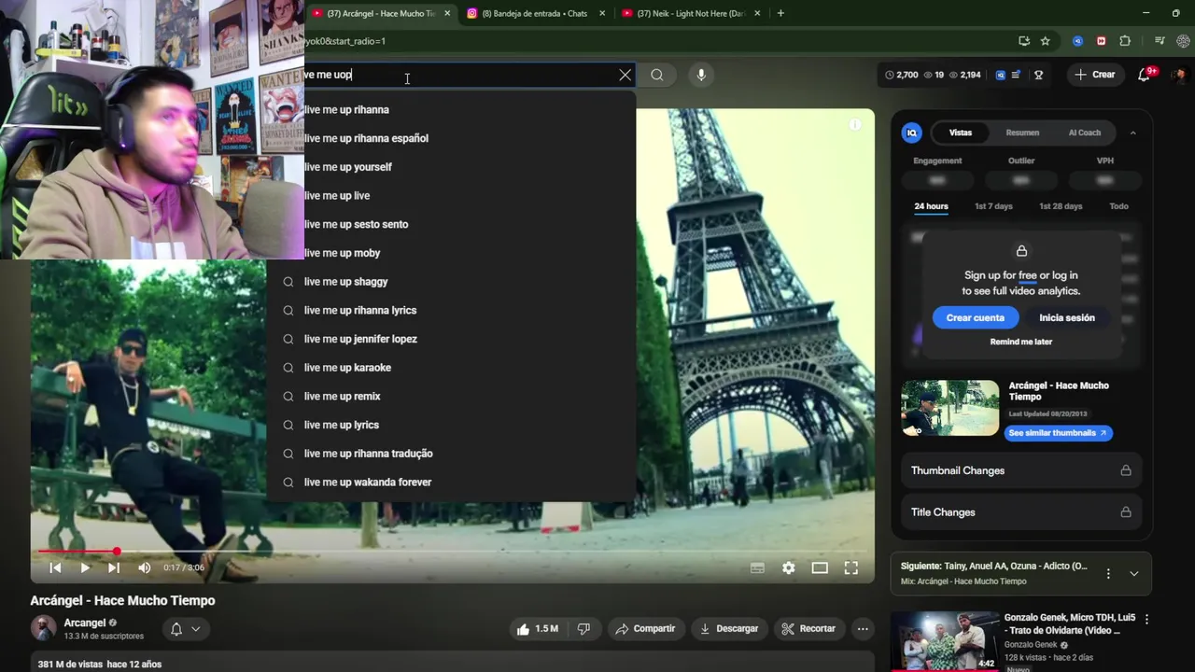Click the Recortar clip button
1195x672 pixels.
808,629
